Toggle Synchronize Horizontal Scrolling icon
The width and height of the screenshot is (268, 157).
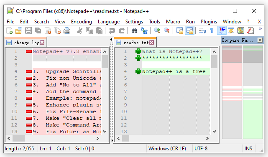pos(189,31)
